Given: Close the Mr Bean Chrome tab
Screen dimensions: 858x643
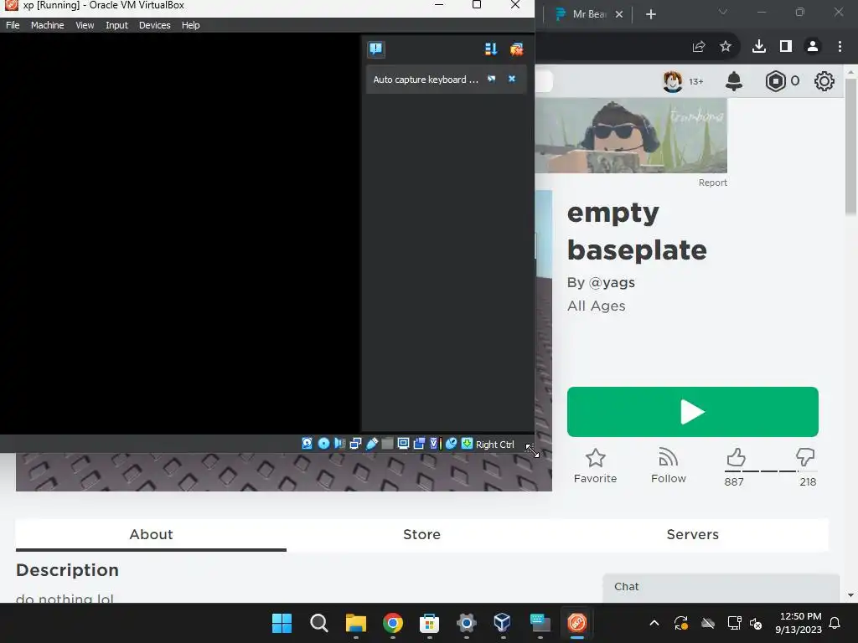Looking at the screenshot, I should [x=619, y=14].
